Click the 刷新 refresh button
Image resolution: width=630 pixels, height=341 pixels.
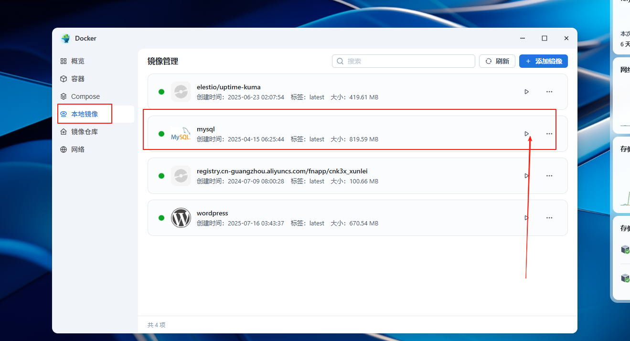[497, 61]
